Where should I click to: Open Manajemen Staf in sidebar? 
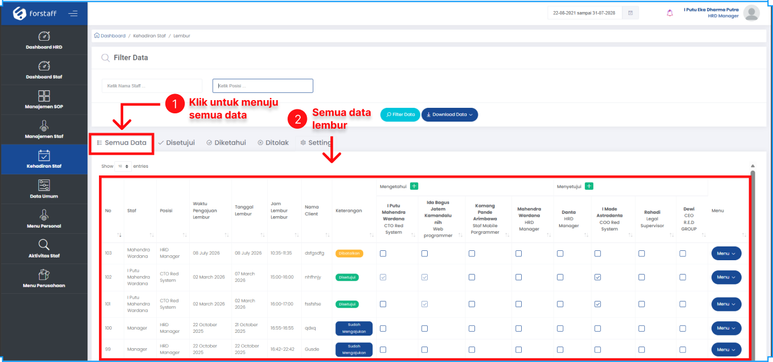pos(44,129)
